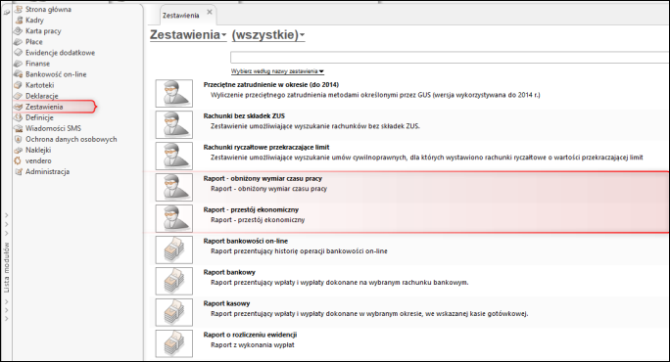Click the Finanse module icon
Image resolution: width=670 pixels, height=362 pixels.
pos(18,64)
